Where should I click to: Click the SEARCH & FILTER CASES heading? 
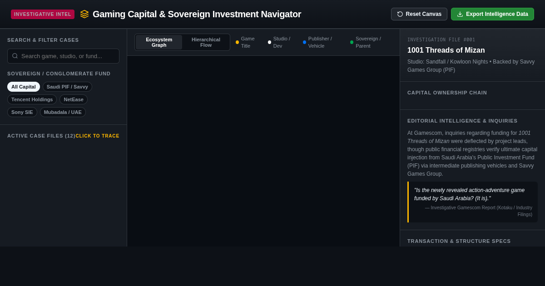43,40
